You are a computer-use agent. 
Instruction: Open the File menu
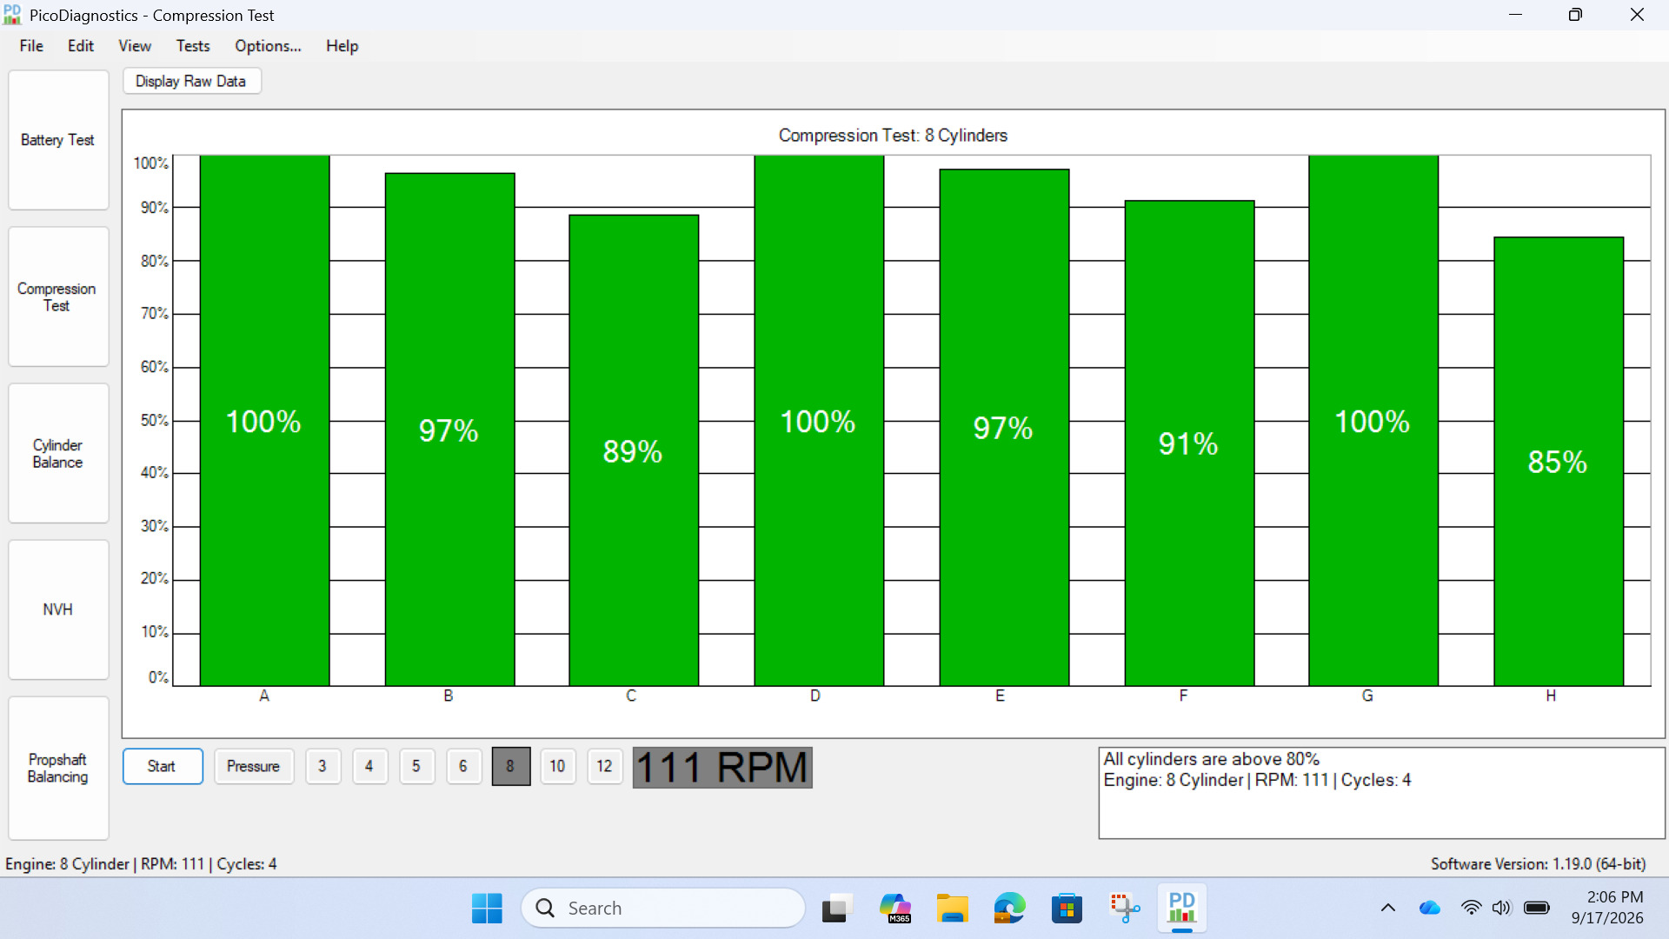coord(31,46)
